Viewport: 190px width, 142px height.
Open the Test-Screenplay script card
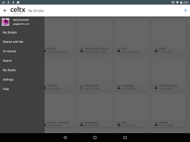pos(169,74)
